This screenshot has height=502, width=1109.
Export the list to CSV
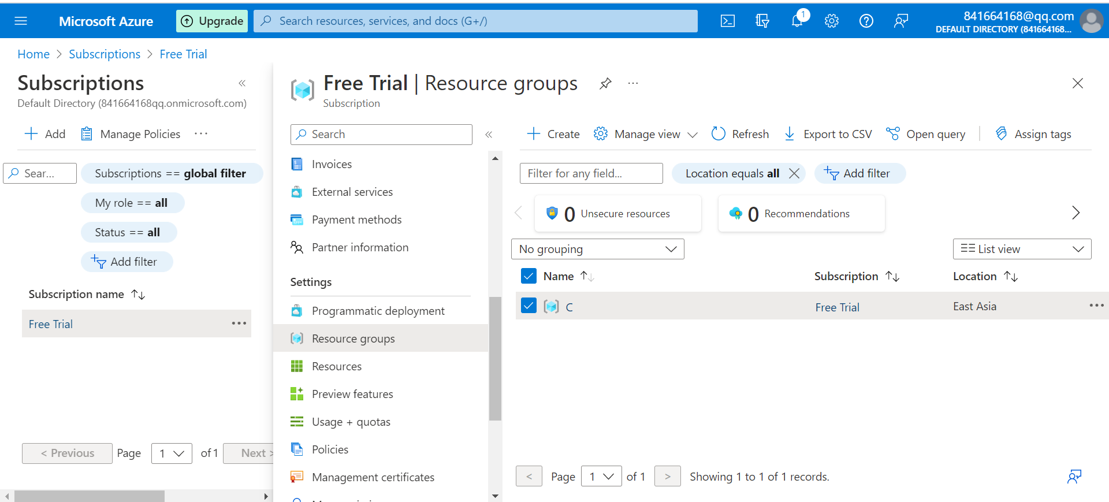828,134
